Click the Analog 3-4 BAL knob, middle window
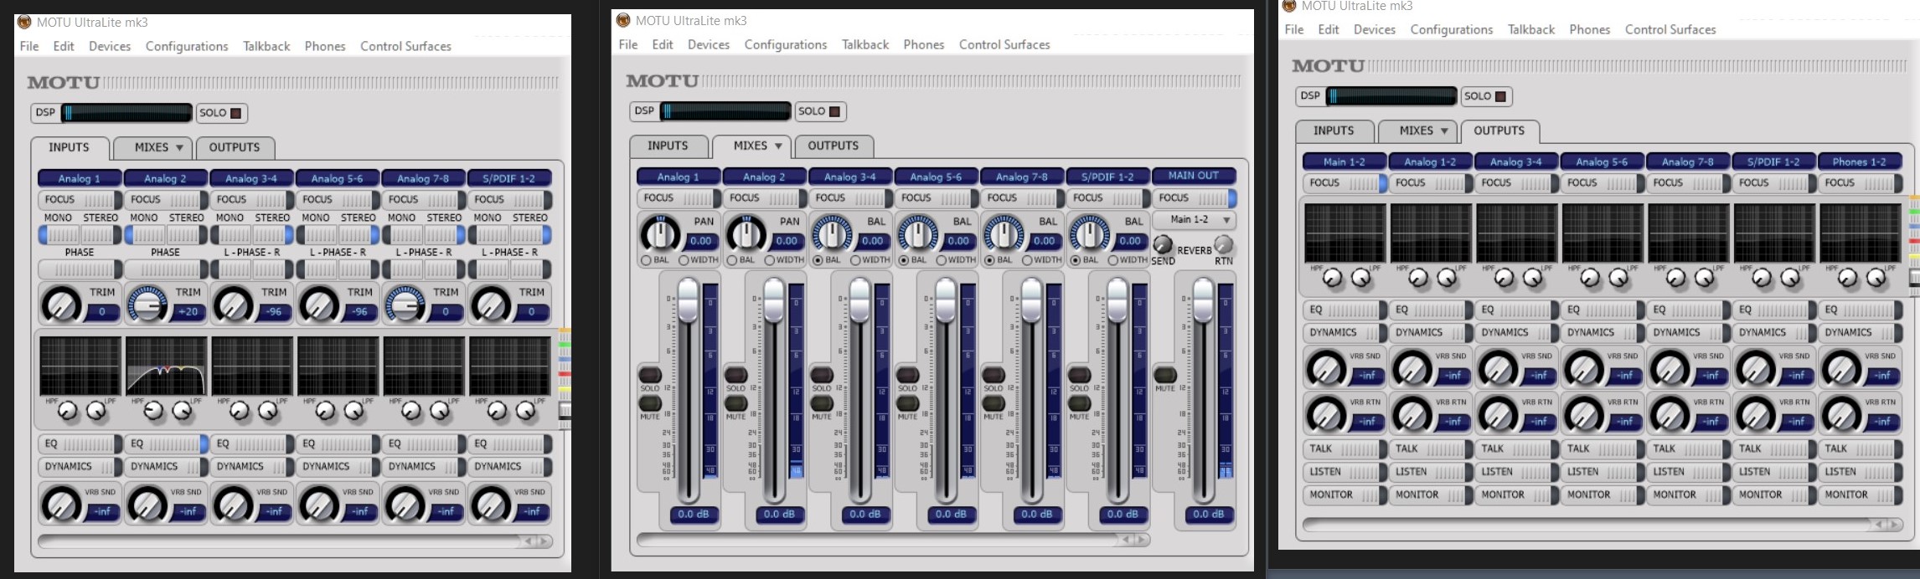The height and width of the screenshot is (579, 1920). [x=832, y=233]
